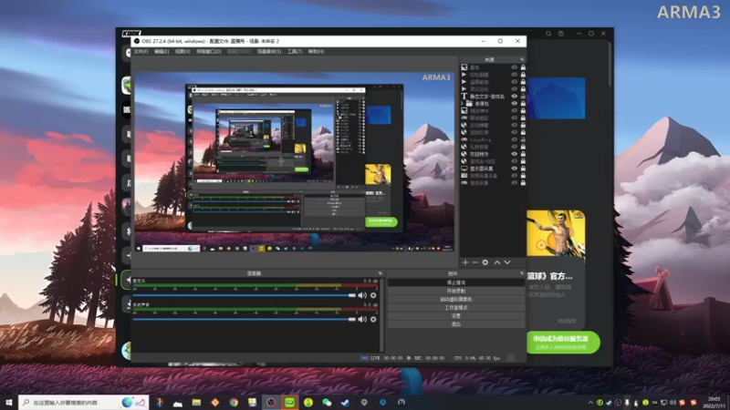
Task: Select the 视频采集设备 source row
Action: tap(493, 176)
